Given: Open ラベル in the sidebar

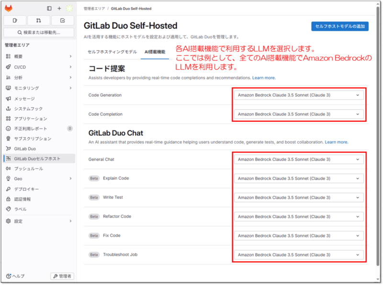Looking at the screenshot, I should [x=39, y=209].
